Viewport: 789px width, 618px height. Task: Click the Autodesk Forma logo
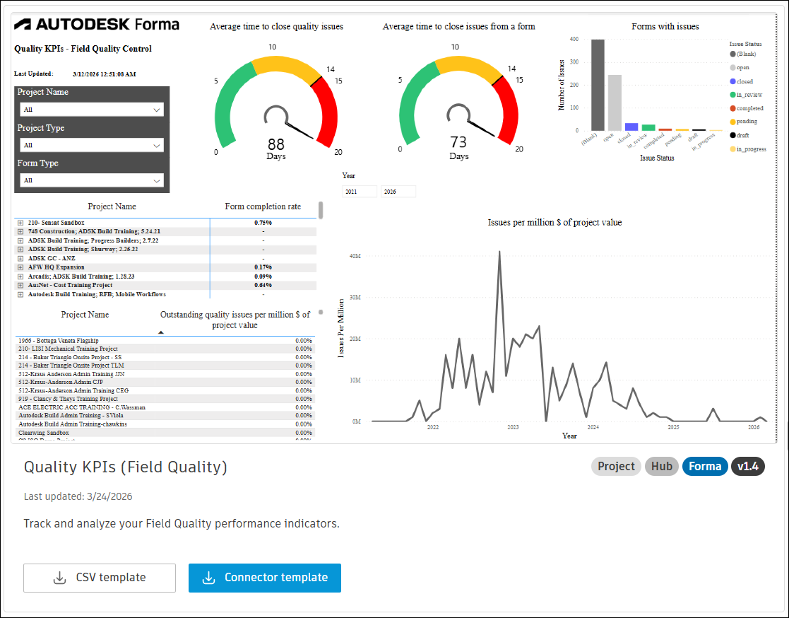tap(97, 24)
